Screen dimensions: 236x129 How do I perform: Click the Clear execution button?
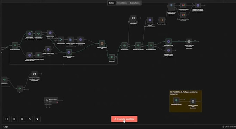(x=229, y=127)
